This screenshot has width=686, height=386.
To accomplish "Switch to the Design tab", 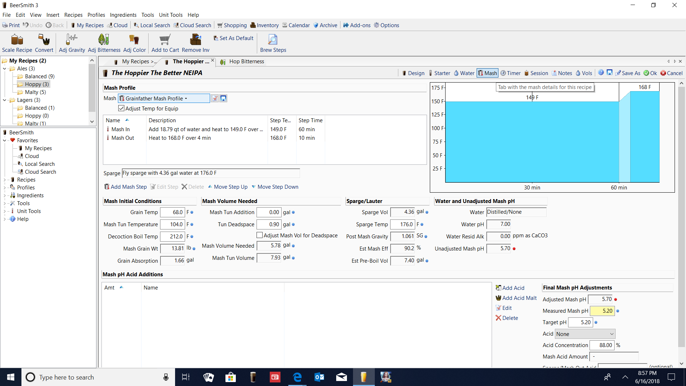I will pos(413,73).
